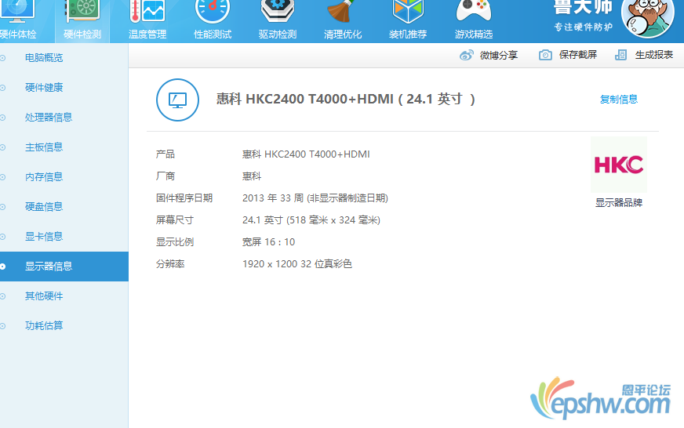Viewport: 684px width, 428px height.
Task: Open 游戏精选 gamepad icon
Action: (x=473, y=11)
